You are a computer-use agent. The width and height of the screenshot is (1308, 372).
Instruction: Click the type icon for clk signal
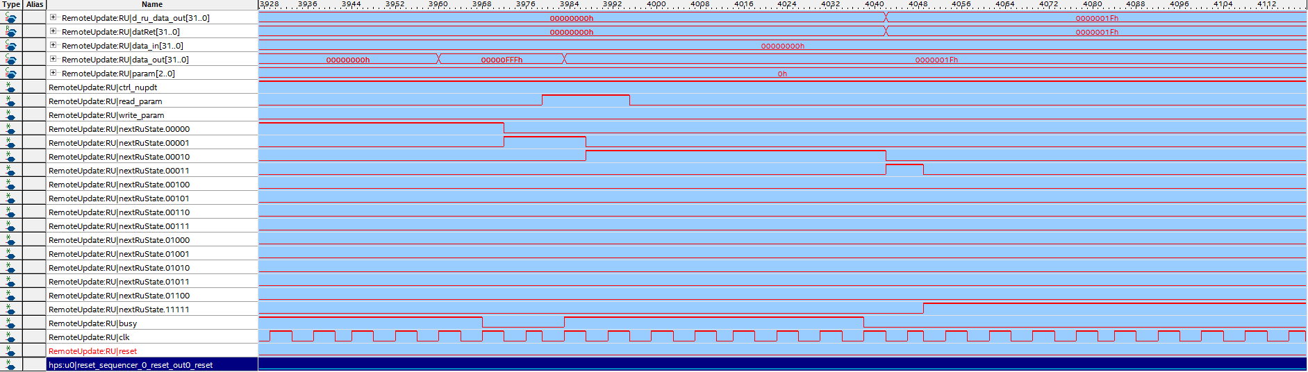[11, 337]
